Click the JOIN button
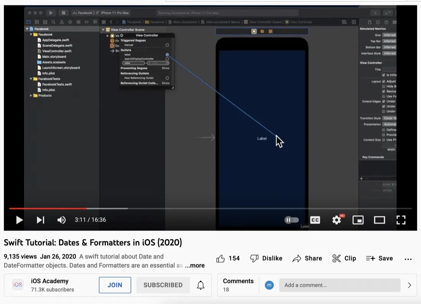Image resolution: width=421 pixels, height=304 pixels. pyautogui.click(x=115, y=285)
